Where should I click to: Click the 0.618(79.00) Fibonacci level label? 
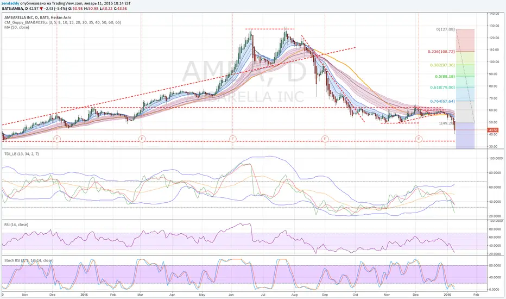(442, 88)
